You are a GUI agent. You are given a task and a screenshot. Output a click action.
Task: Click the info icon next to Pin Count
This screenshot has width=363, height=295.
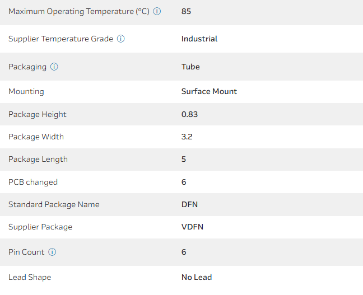52,252
